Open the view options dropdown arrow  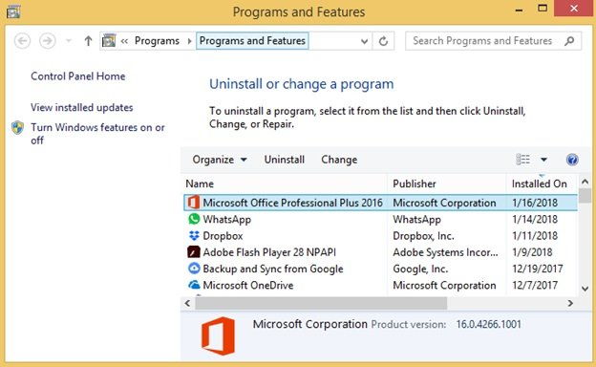click(543, 160)
